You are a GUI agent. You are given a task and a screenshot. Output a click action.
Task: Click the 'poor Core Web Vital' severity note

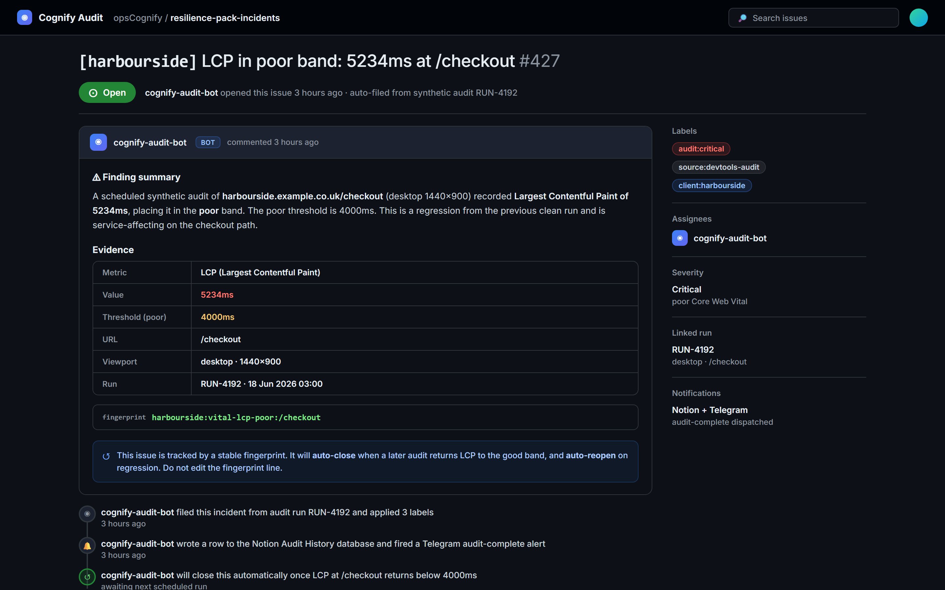[709, 301]
